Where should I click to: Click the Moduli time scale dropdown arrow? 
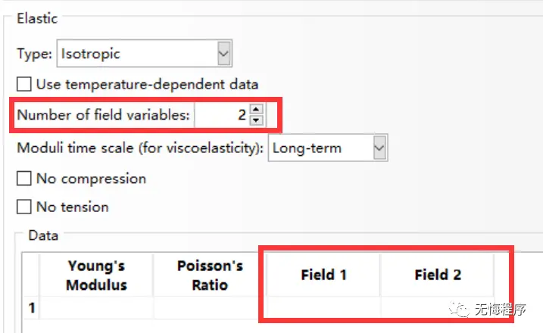380,148
